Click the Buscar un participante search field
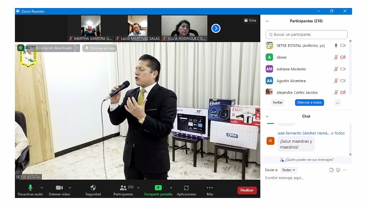The image size is (367, 206). coord(306,35)
